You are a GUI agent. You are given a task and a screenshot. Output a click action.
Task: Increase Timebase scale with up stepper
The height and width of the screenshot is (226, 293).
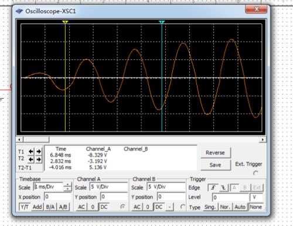(67, 185)
